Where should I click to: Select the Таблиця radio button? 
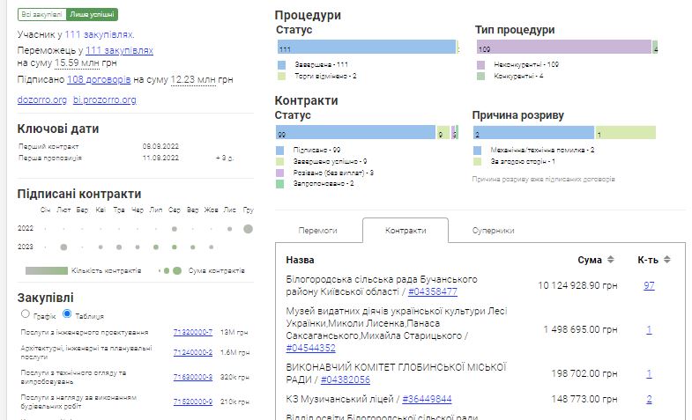(67, 313)
